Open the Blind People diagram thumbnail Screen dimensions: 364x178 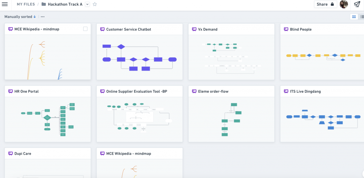pyautogui.click(x=322, y=57)
